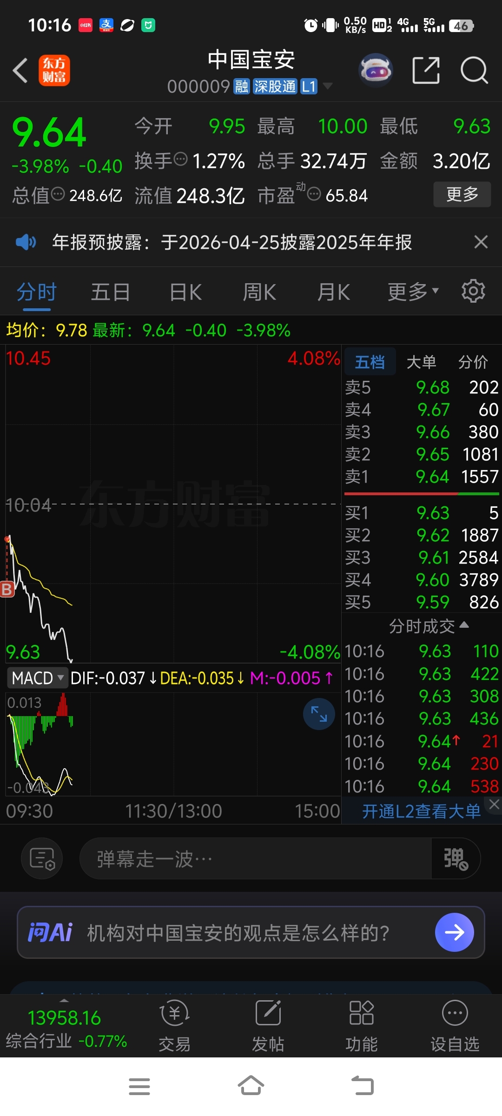The height and width of the screenshot is (1116, 502).
Task: Dismiss the 年报预披露 notice
Action: pyautogui.click(x=481, y=242)
